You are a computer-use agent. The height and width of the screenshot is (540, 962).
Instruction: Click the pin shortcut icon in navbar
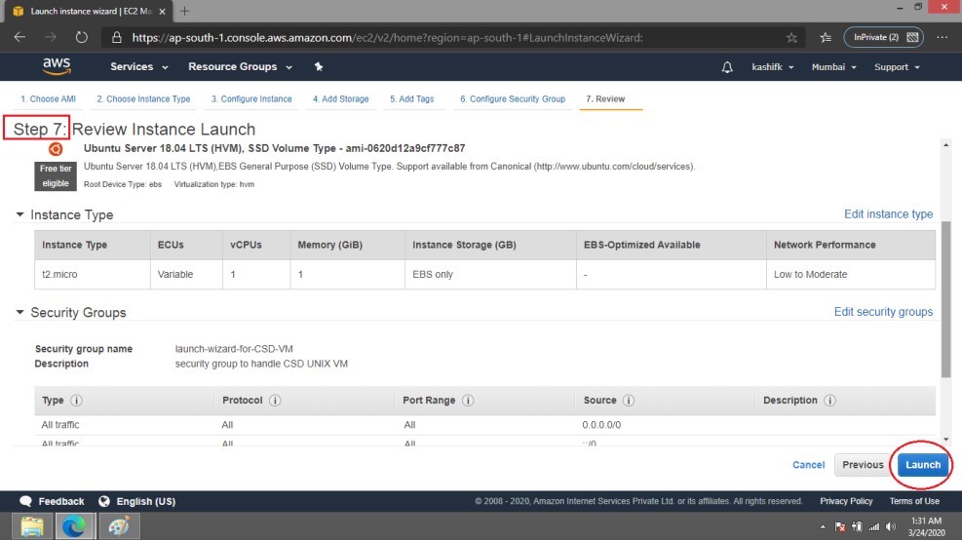coord(319,66)
